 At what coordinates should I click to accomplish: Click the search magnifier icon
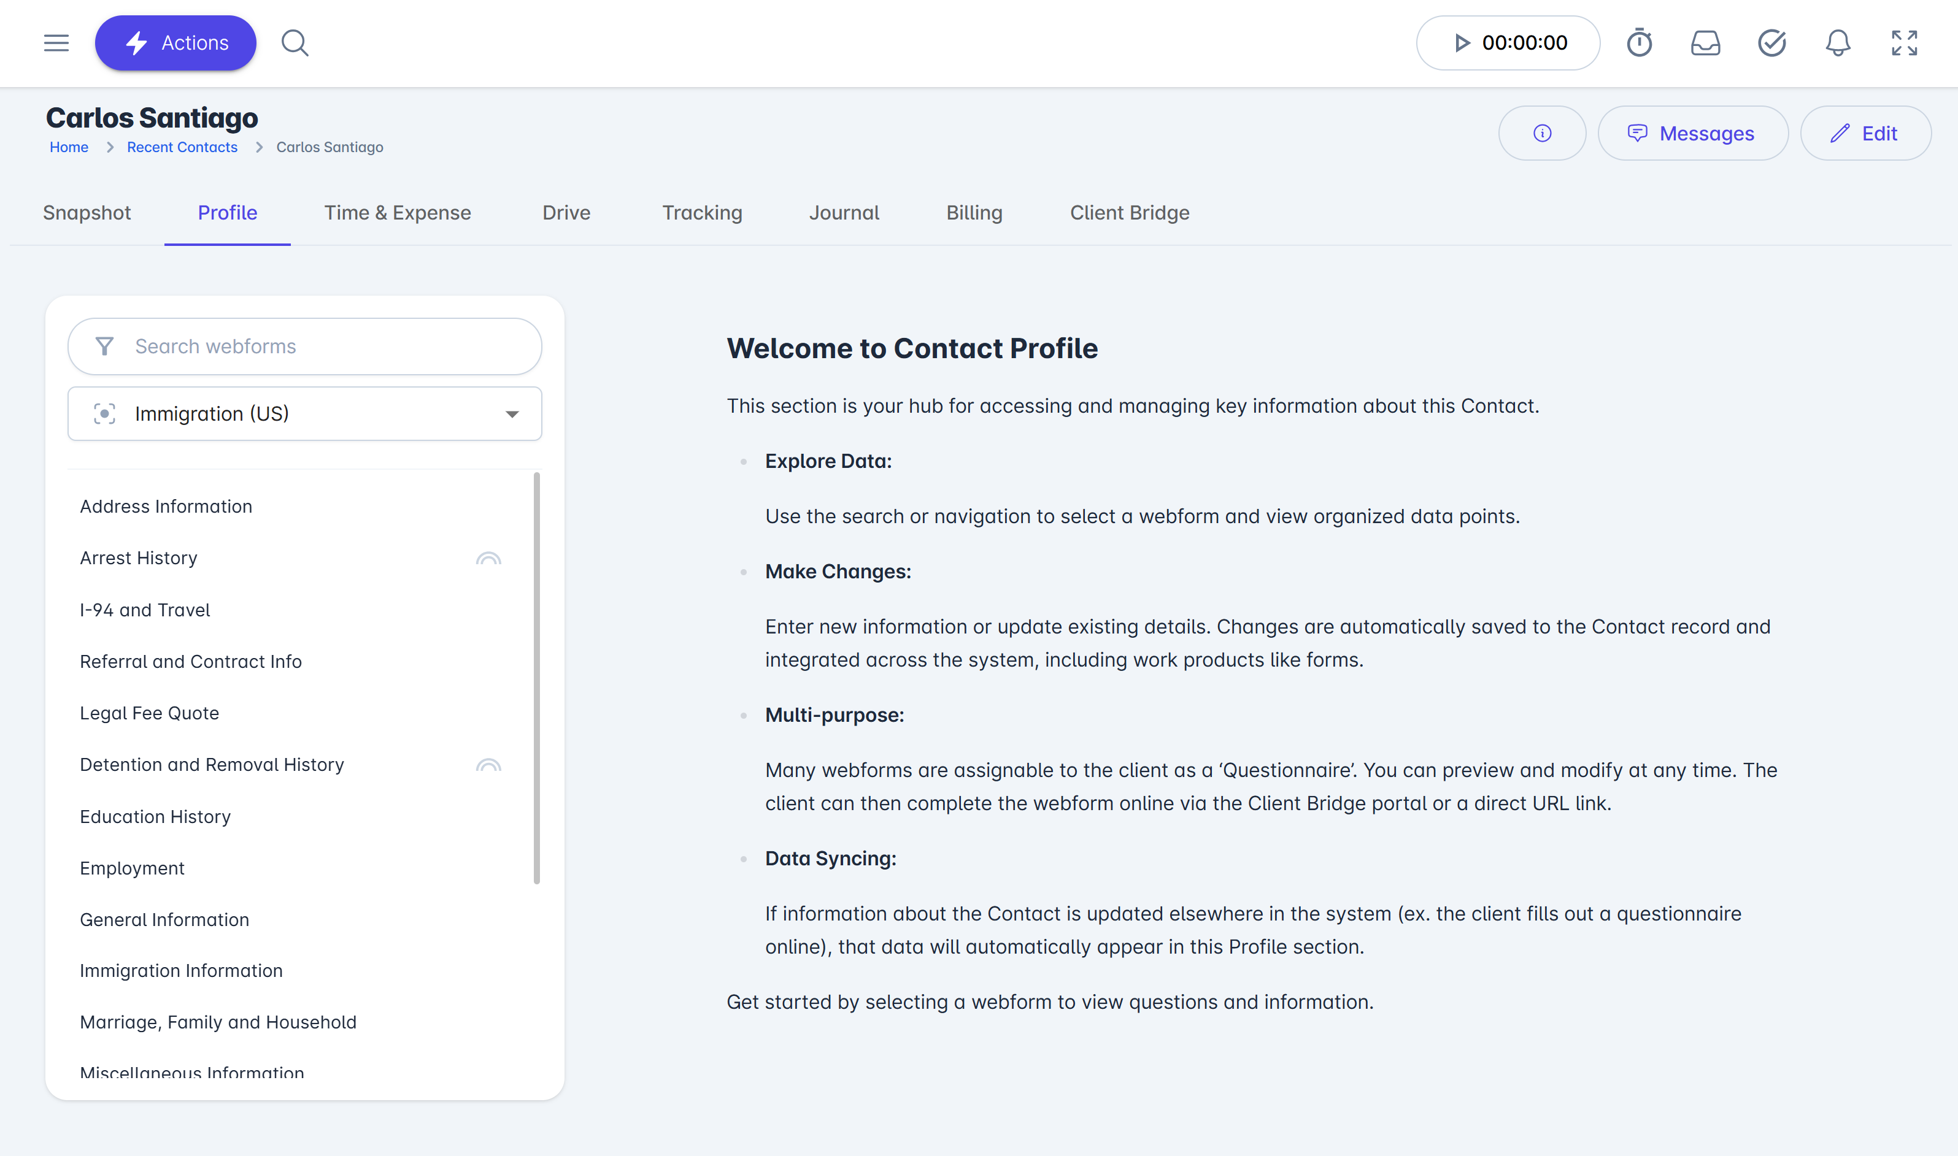coord(295,43)
